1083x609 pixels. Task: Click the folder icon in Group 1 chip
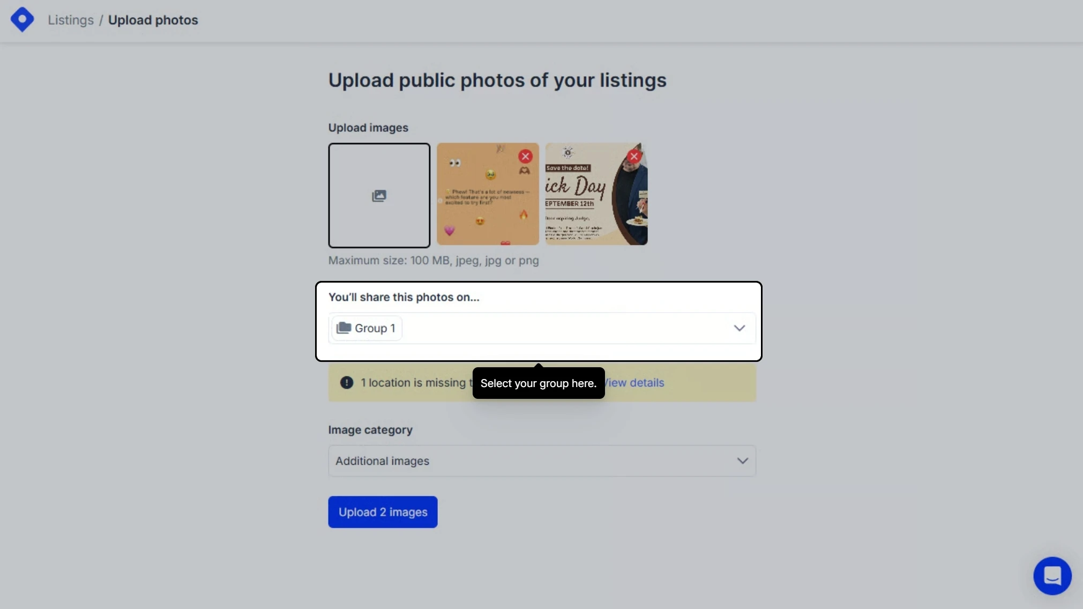click(343, 328)
